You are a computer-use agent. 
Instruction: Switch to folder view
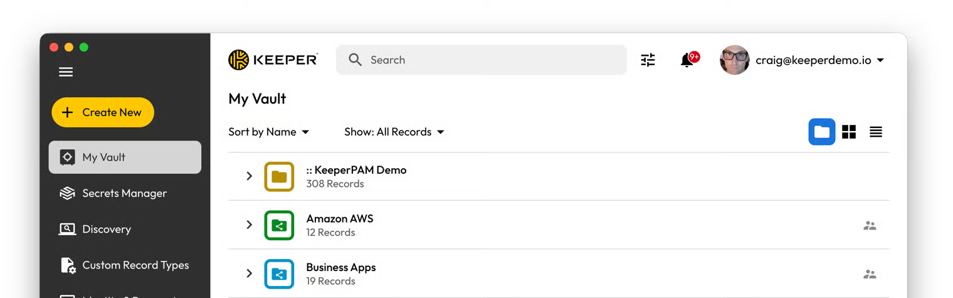(x=821, y=132)
